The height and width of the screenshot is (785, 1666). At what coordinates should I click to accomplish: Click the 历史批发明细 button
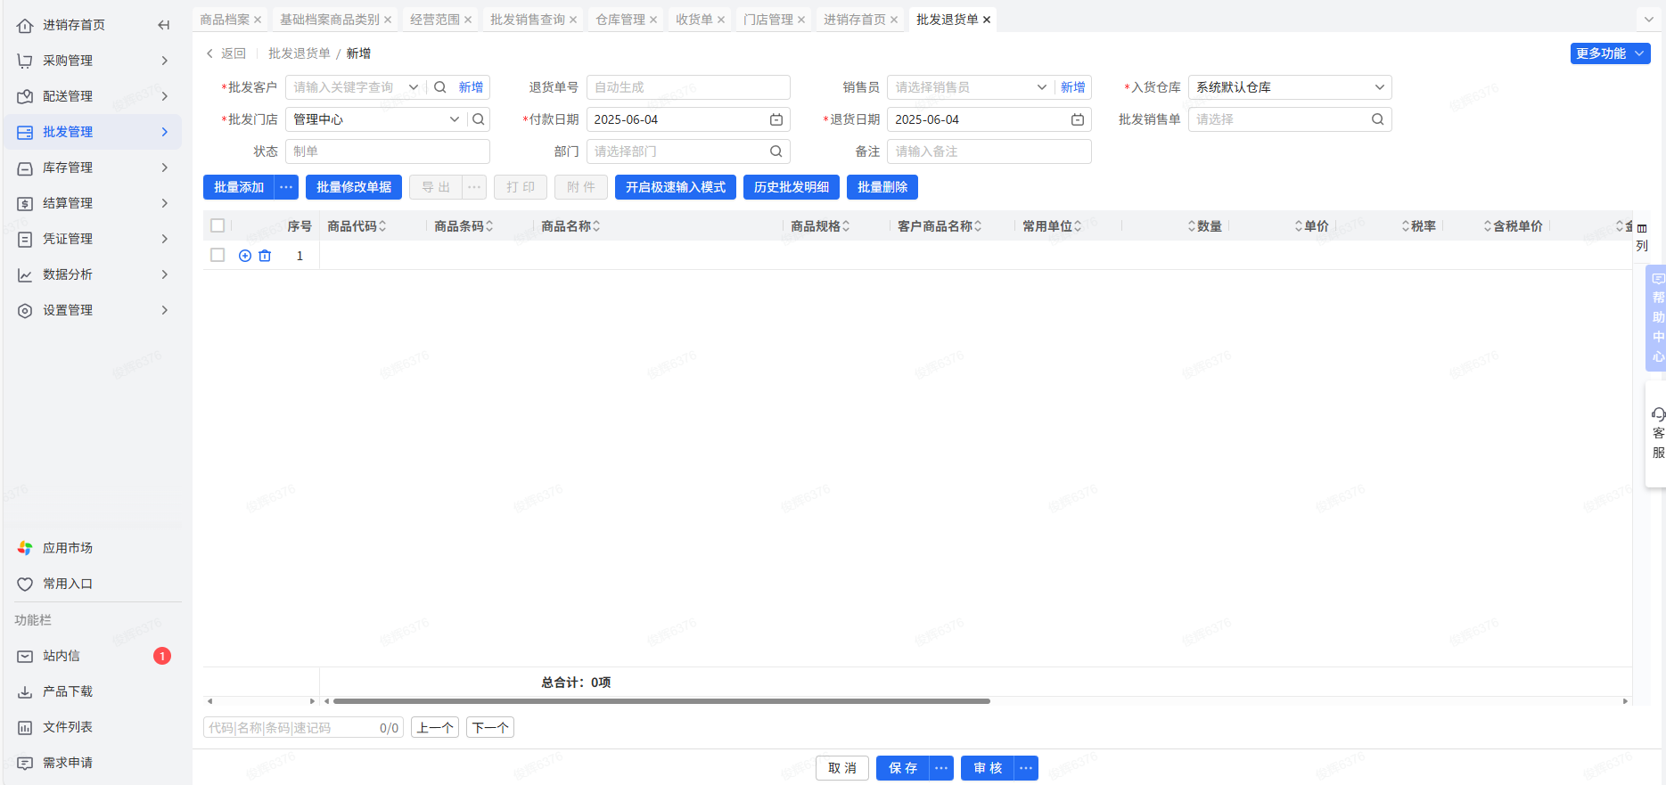click(792, 187)
